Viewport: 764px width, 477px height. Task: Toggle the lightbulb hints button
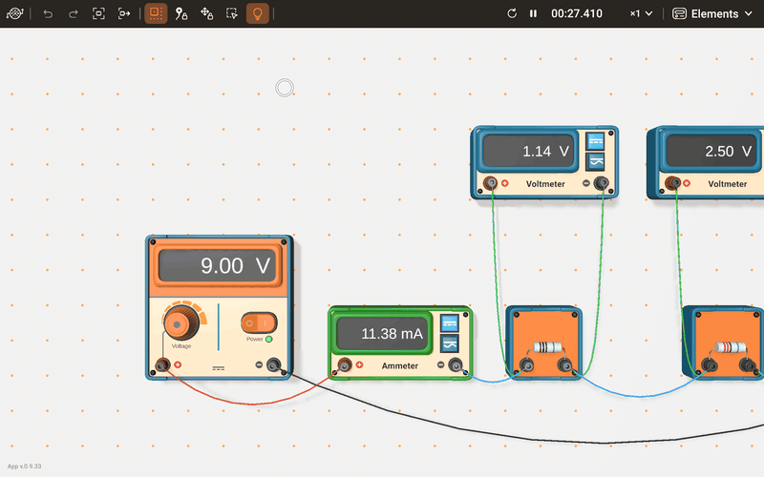click(257, 13)
